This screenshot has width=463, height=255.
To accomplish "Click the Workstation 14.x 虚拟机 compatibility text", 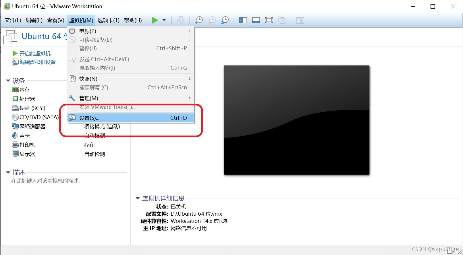I will point(200,221).
